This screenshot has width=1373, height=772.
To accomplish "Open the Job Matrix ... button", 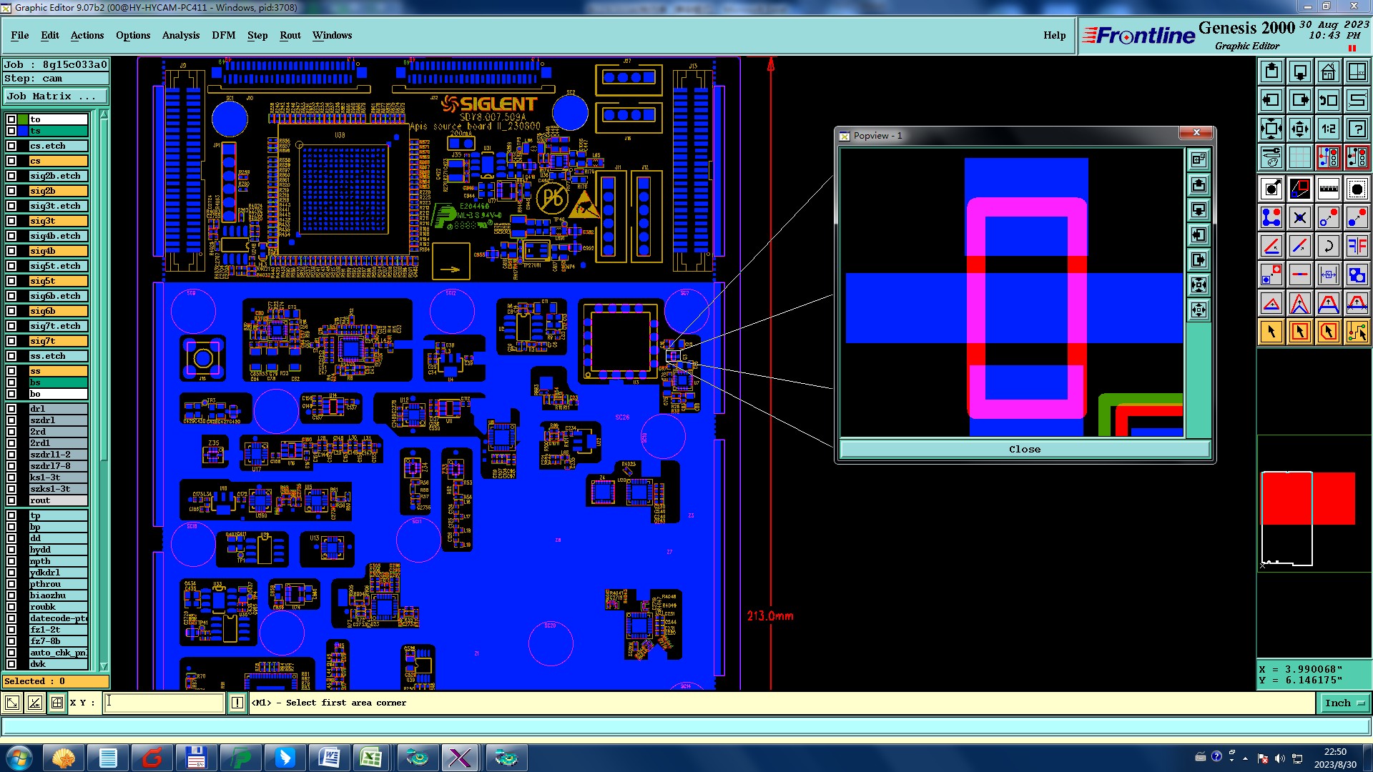I will [55, 96].
